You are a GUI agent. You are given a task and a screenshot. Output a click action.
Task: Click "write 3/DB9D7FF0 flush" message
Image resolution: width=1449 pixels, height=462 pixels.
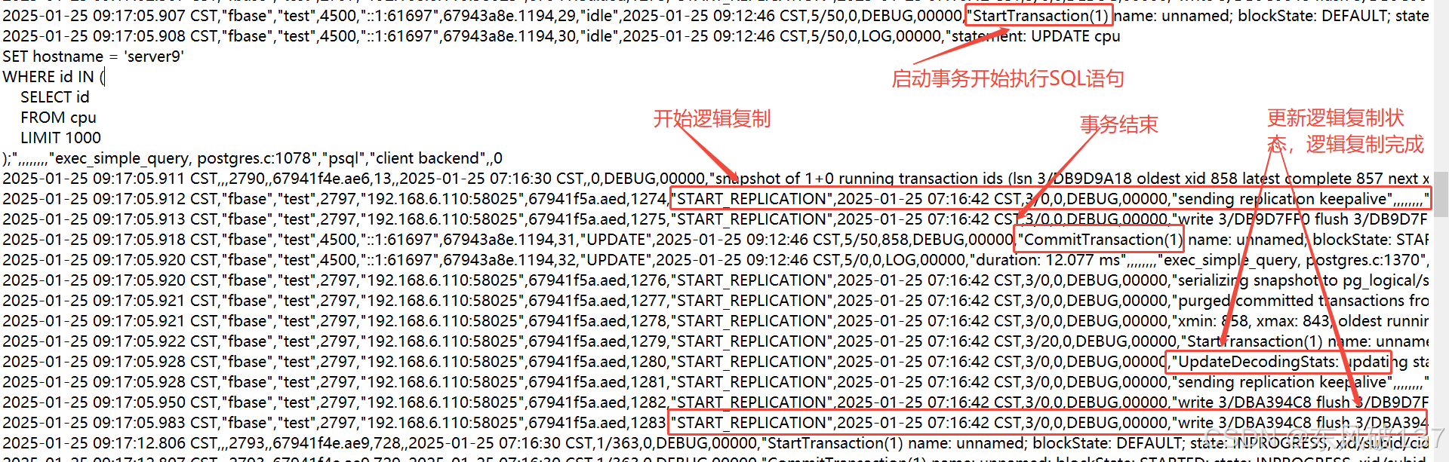click(x=1263, y=219)
